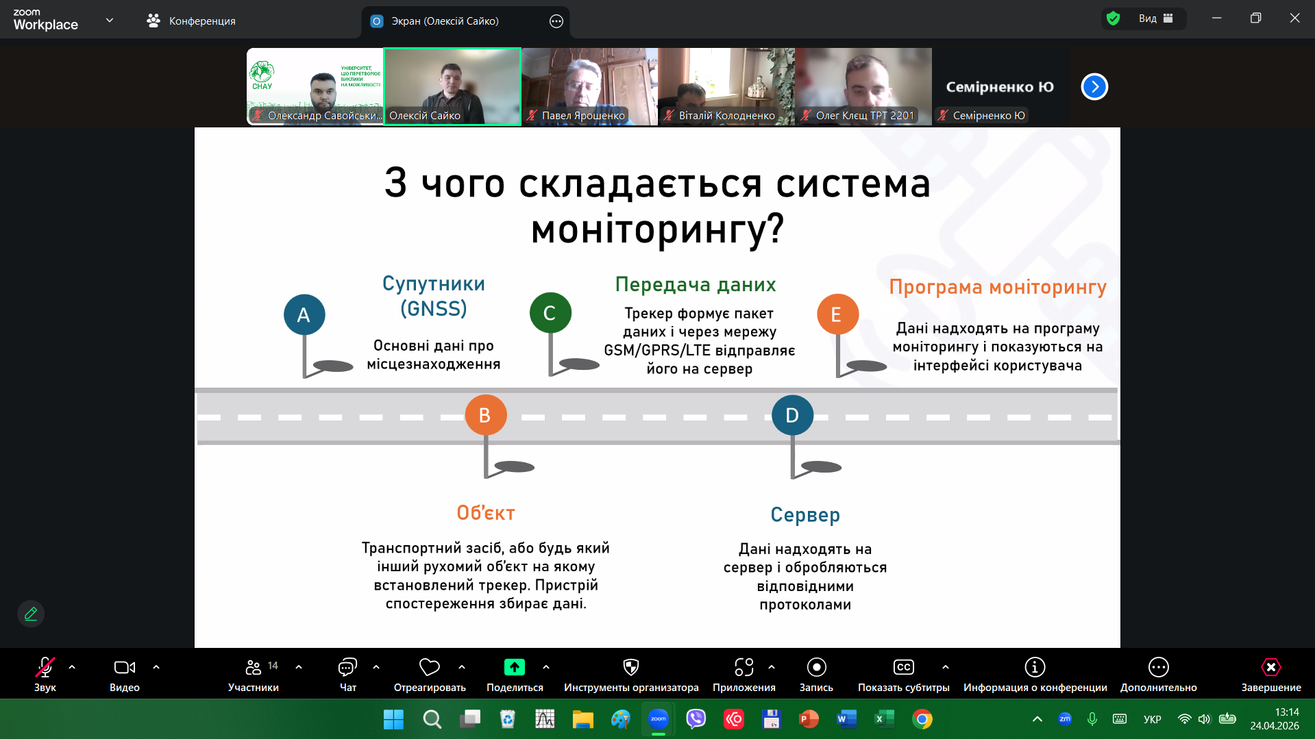Open the Чат chat panel

(x=347, y=668)
